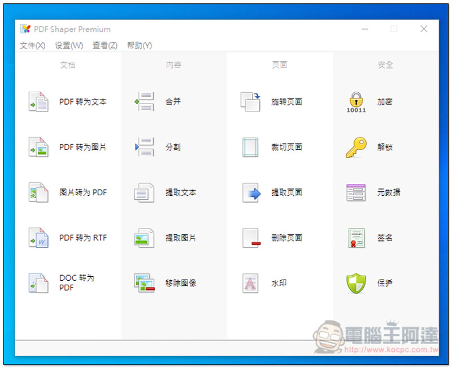Open the 帮助(Y) menu
Viewport: 452px width, 369px height.
pyautogui.click(x=140, y=45)
